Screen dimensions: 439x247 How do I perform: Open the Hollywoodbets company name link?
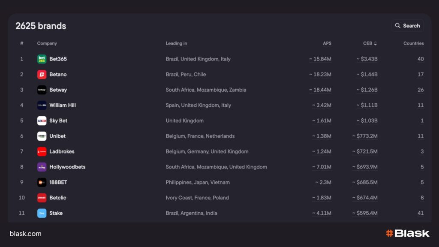(x=67, y=167)
